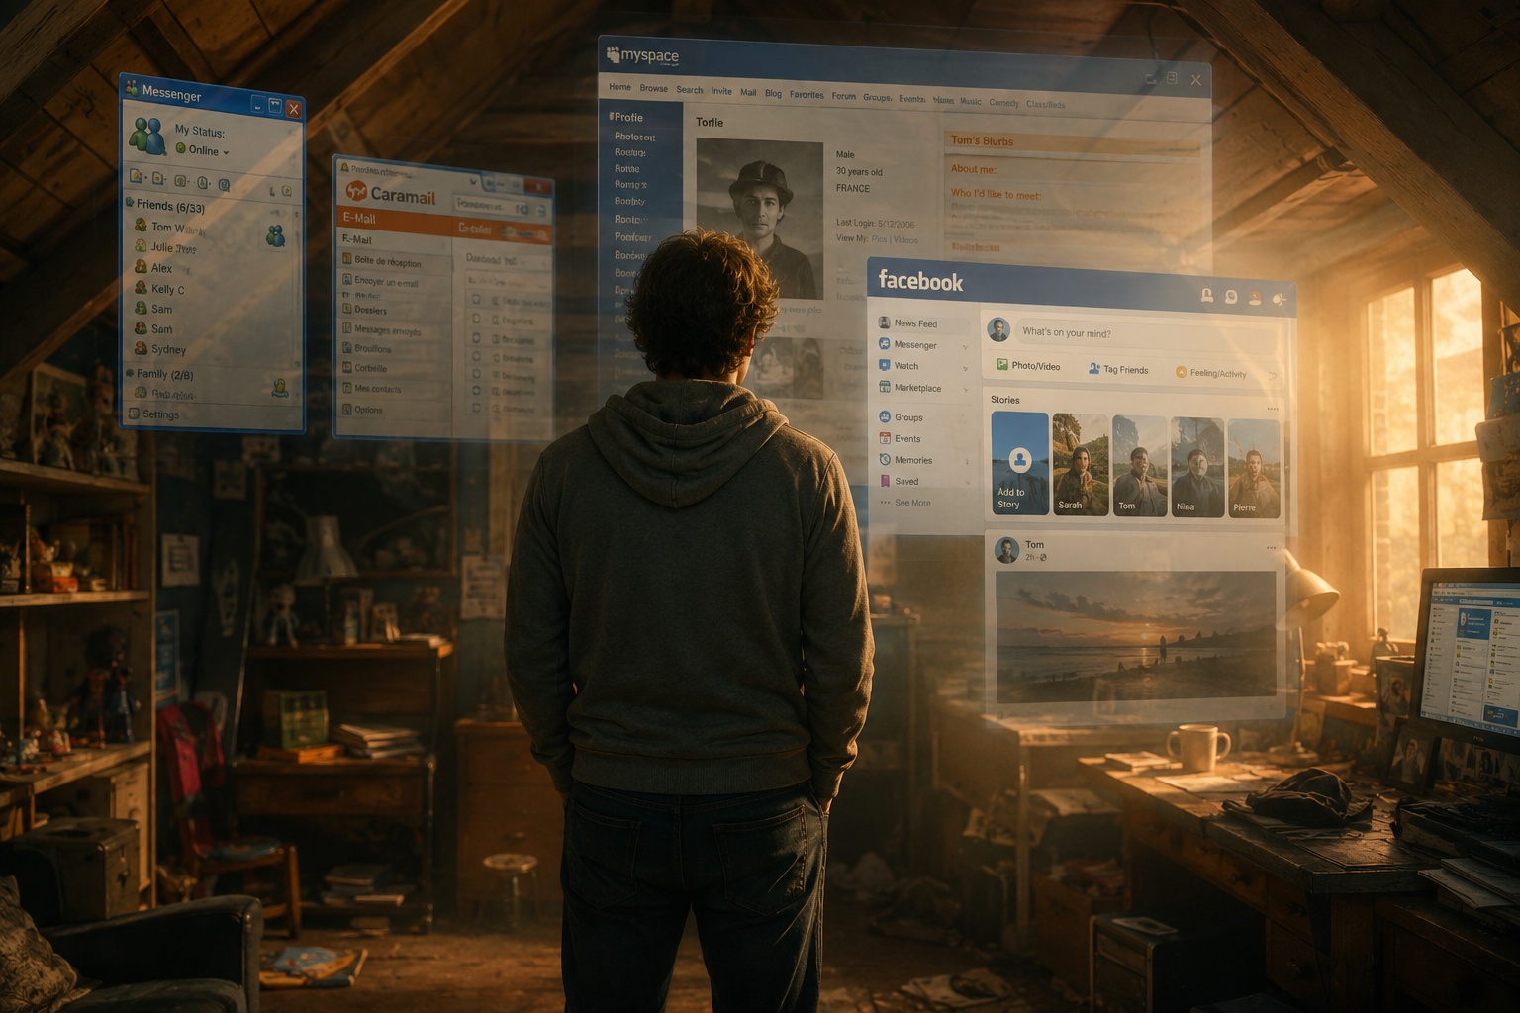This screenshot has width=1520, height=1013.
Task: Open Favorites in myspace navigation
Action: coord(807,95)
